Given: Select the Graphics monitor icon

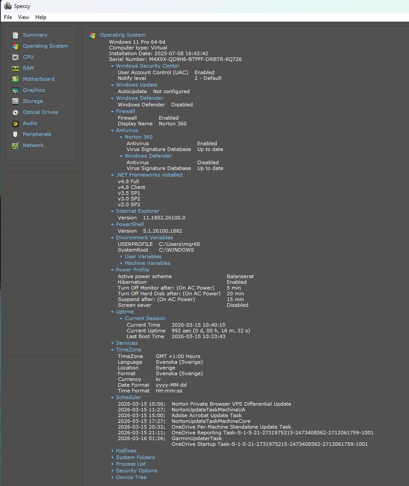Looking at the screenshot, I should (15, 90).
